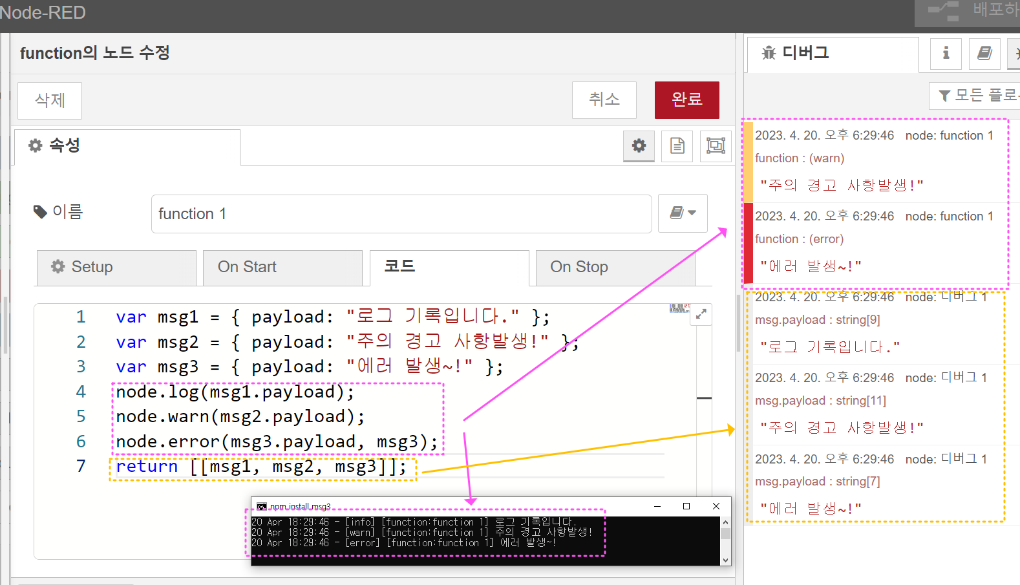
Task: Click the function name input field
Action: click(x=401, y=213)
